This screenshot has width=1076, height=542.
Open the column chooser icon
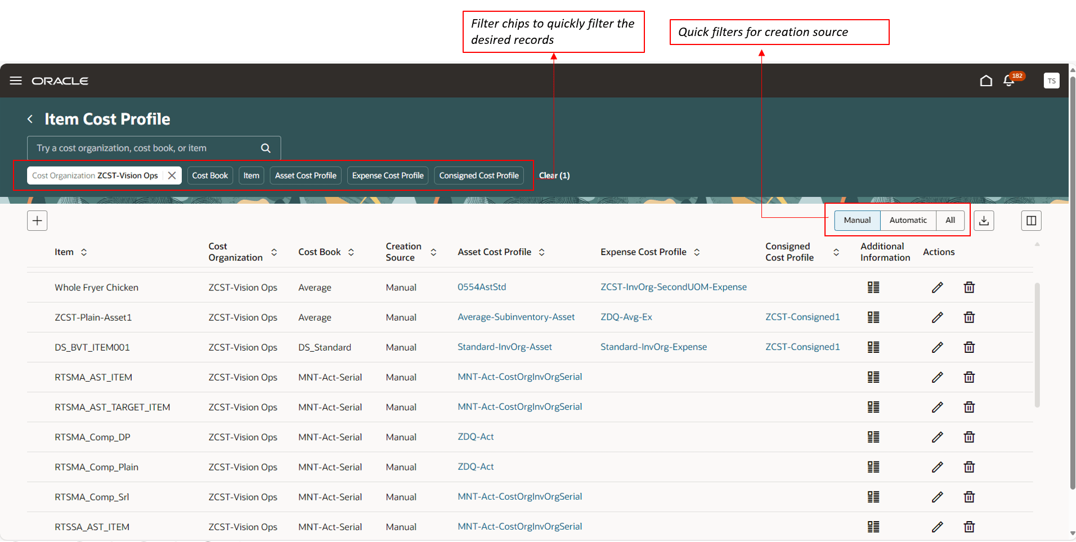point(1031,221)
